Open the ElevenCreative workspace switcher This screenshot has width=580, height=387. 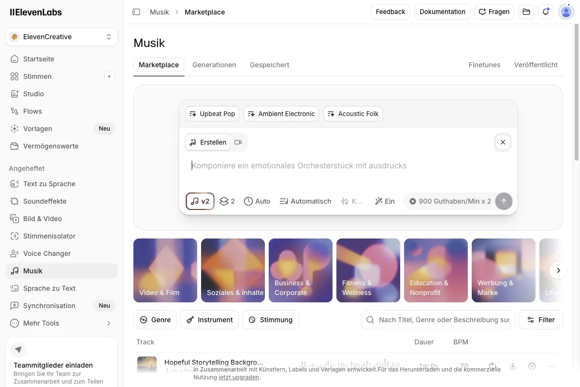(x=62, y=37)
